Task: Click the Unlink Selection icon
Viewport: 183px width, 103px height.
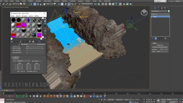Action: (7, 4)
